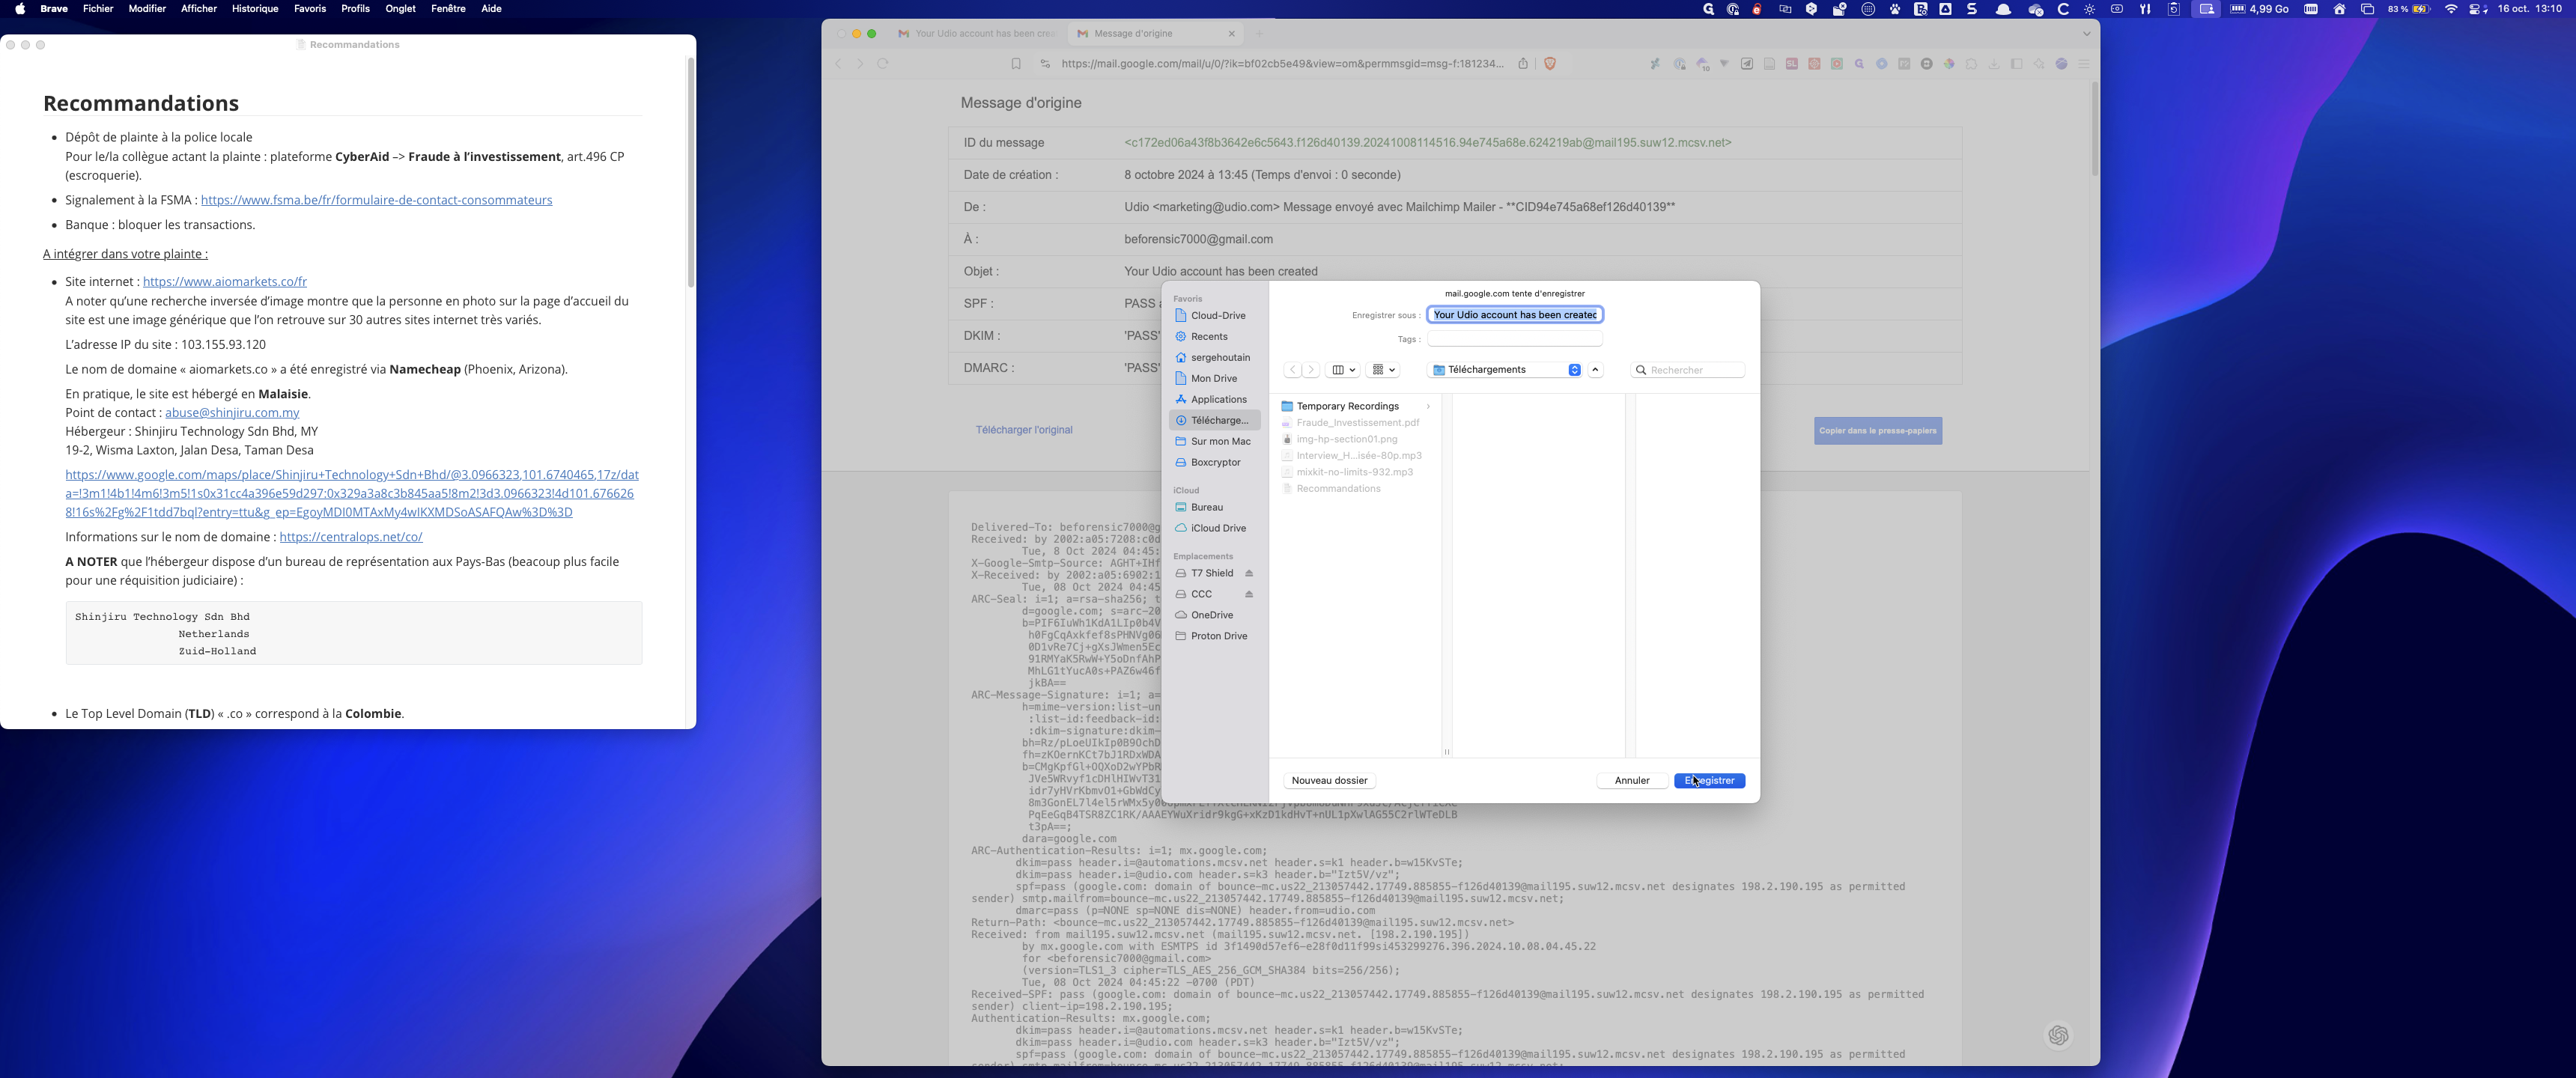The width and height of the screenshot is (2576, 1078).
Task: Open the aiomarkets.co/fr link
Action: (225, 282)
